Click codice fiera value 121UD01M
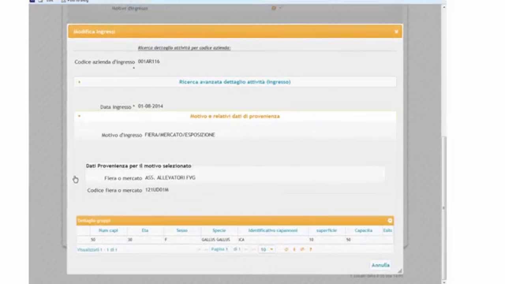 [x=157, y=190]
